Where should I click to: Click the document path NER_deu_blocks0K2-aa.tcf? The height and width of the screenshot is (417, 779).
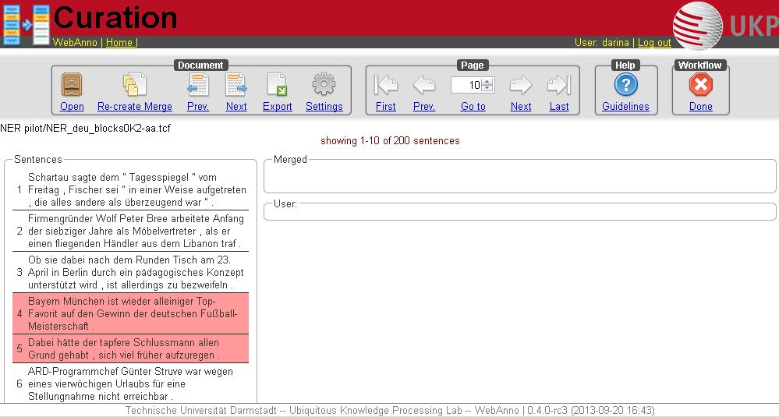[85, 128]
